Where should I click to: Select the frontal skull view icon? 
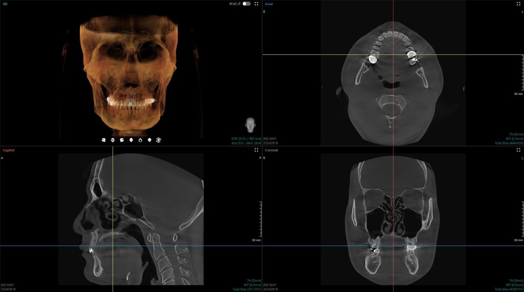point(113,139)
